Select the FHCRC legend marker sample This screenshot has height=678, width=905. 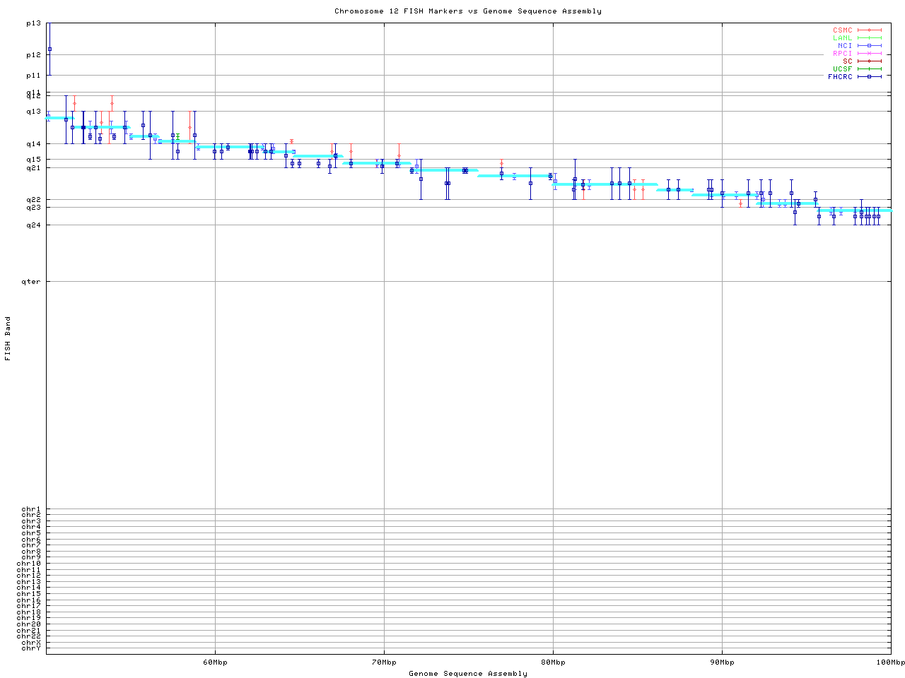(869, 77)
